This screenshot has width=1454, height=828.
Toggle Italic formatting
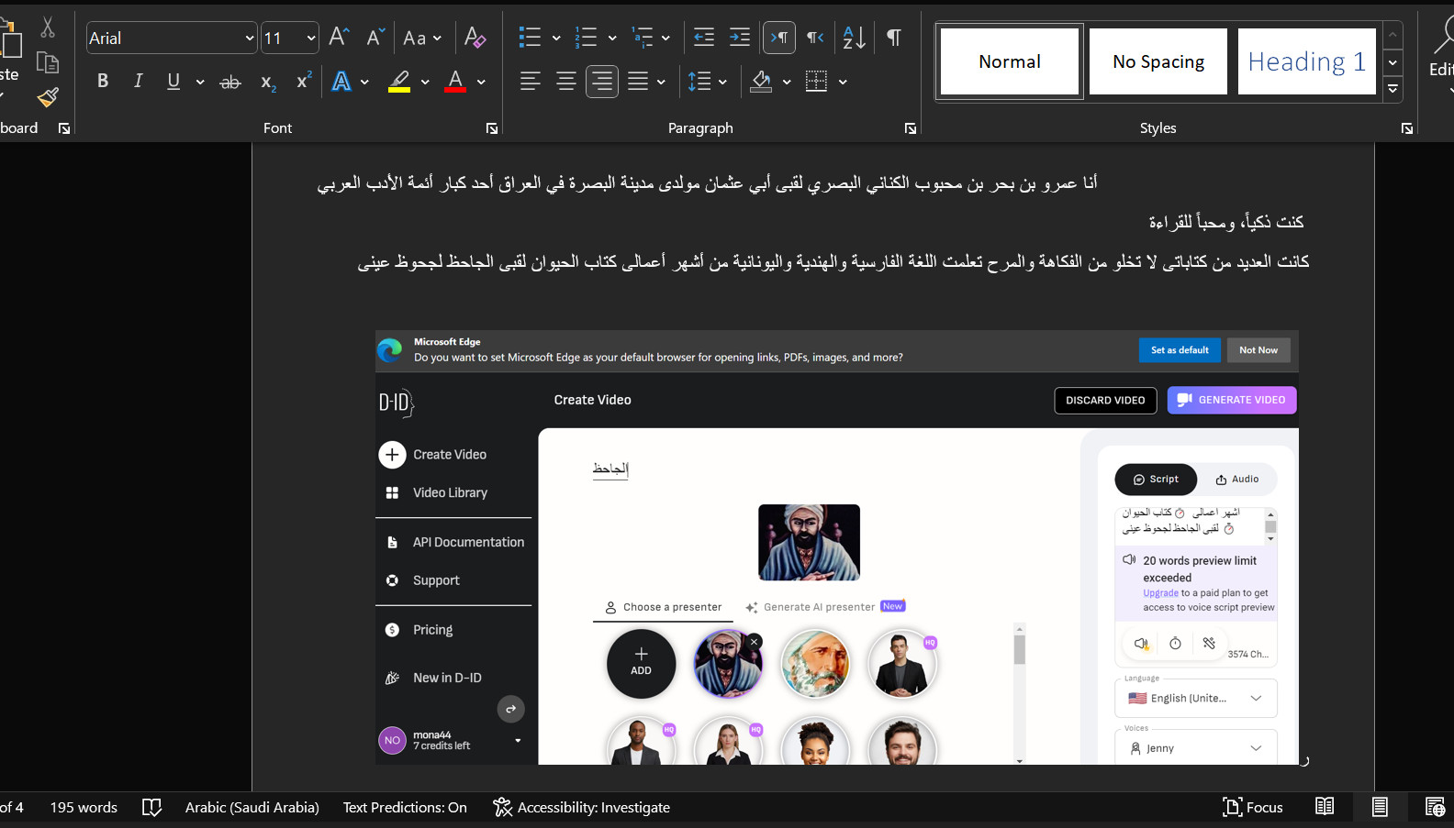138,82
